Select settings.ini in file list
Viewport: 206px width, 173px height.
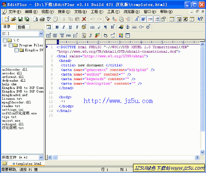coord(12,110)
